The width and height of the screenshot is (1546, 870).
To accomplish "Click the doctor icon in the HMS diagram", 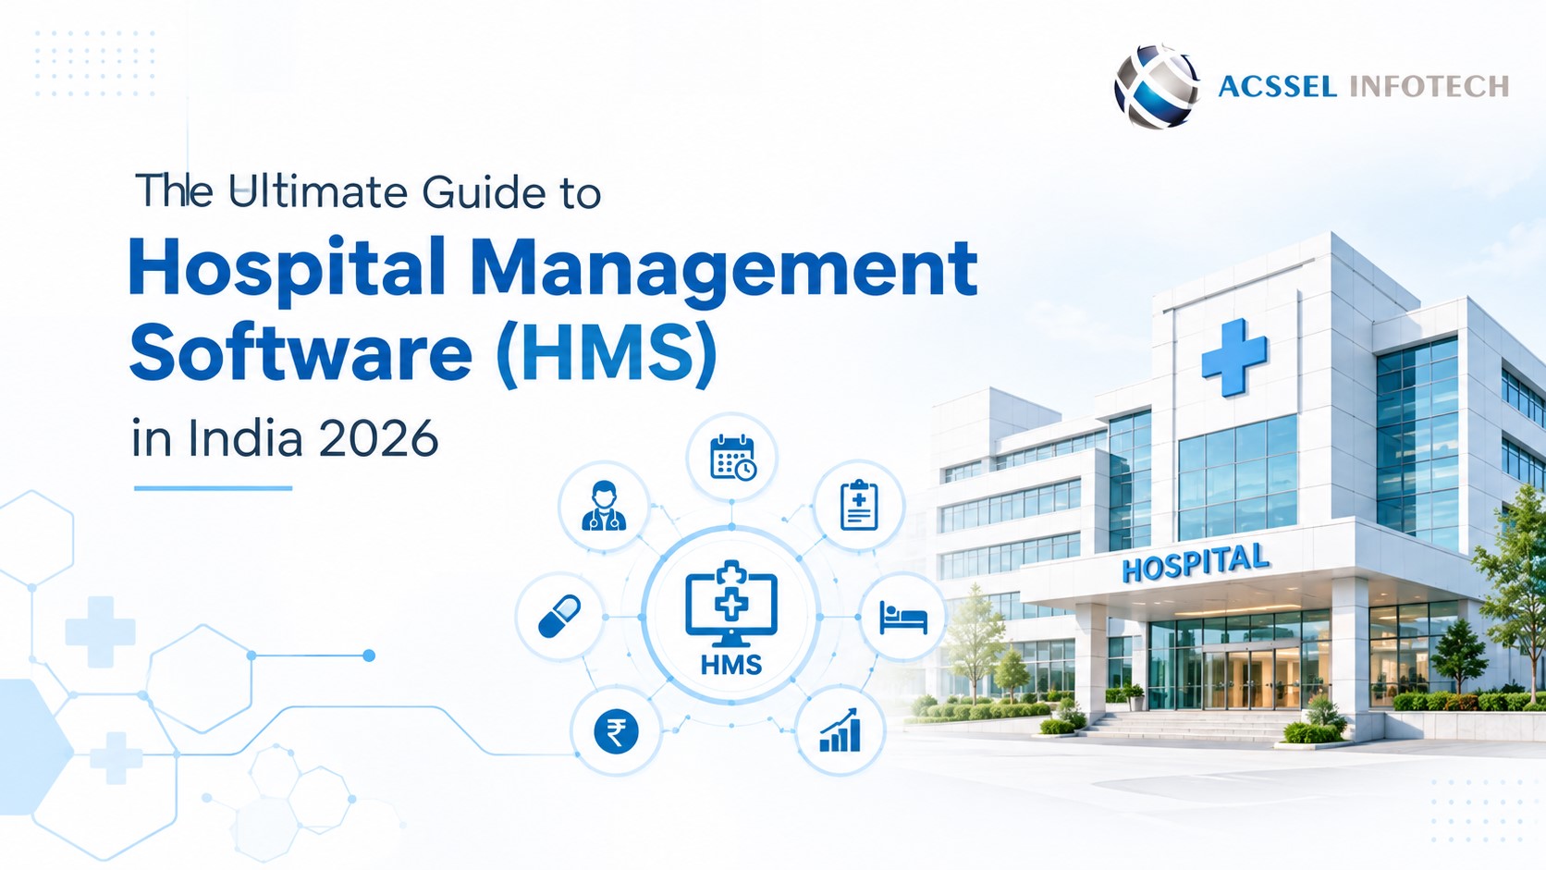I will 604,507.
